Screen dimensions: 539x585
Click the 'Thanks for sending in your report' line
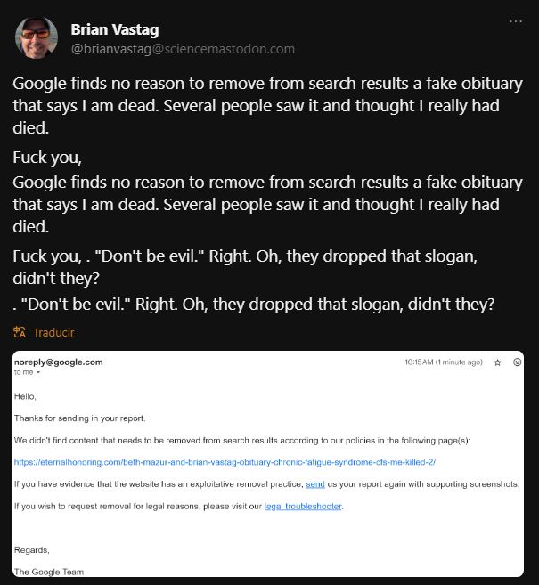pyautogui.click(x=79, y=418)
